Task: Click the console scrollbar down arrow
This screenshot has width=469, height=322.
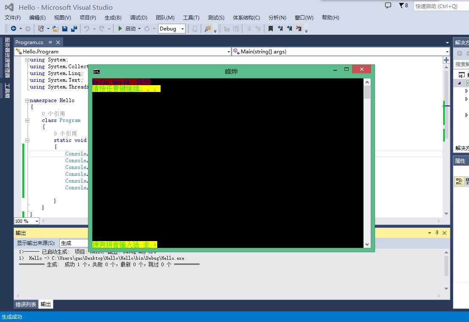Action: tap(367, 244)
